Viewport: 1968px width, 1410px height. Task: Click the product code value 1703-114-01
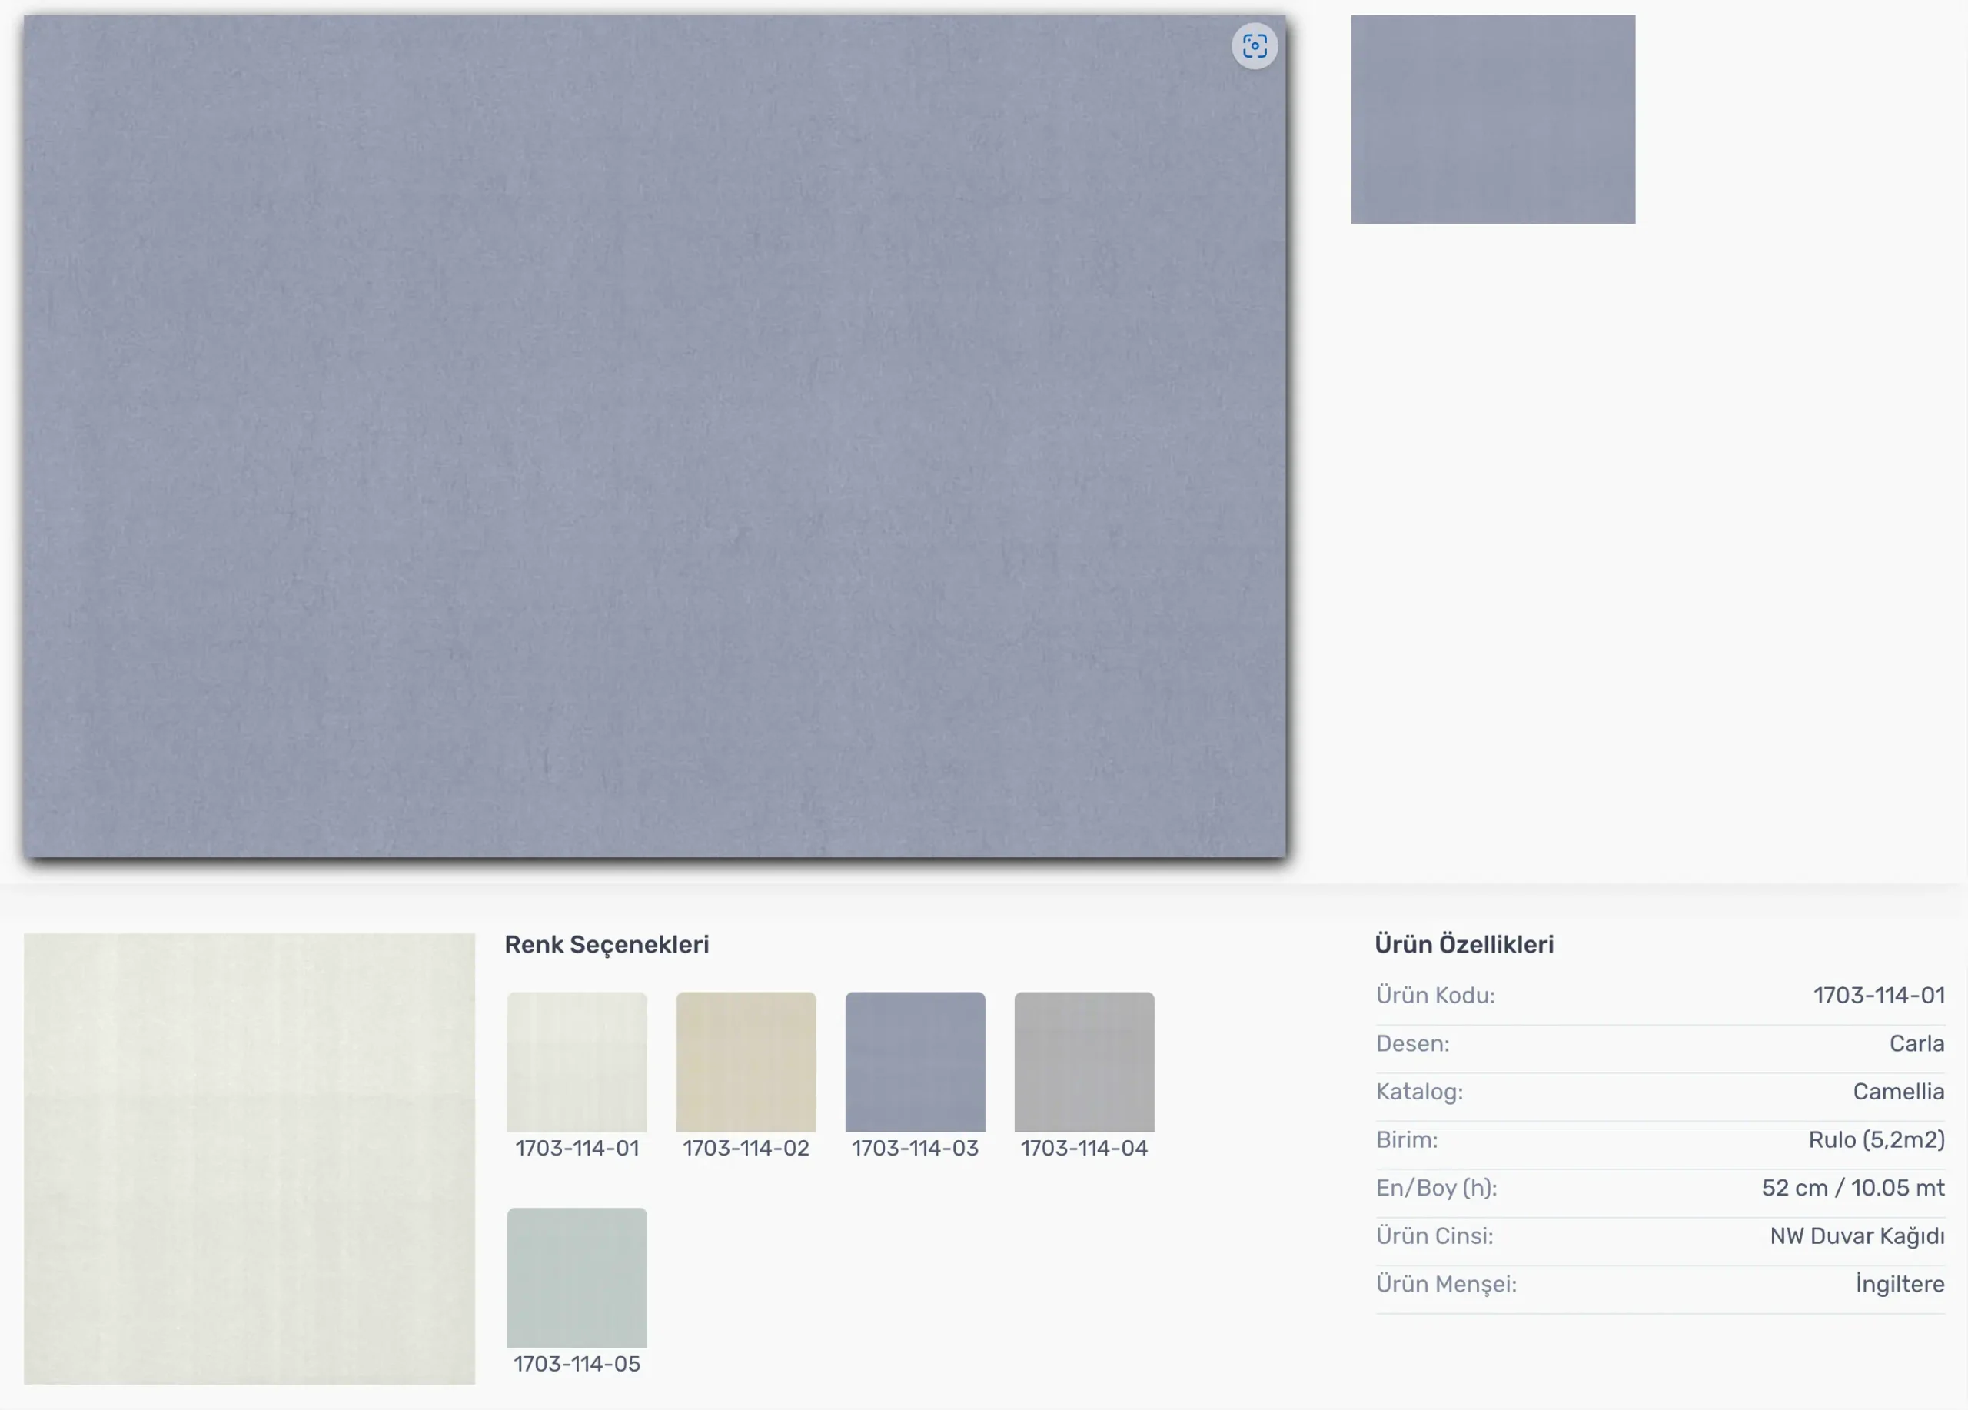pos(1878,996)
